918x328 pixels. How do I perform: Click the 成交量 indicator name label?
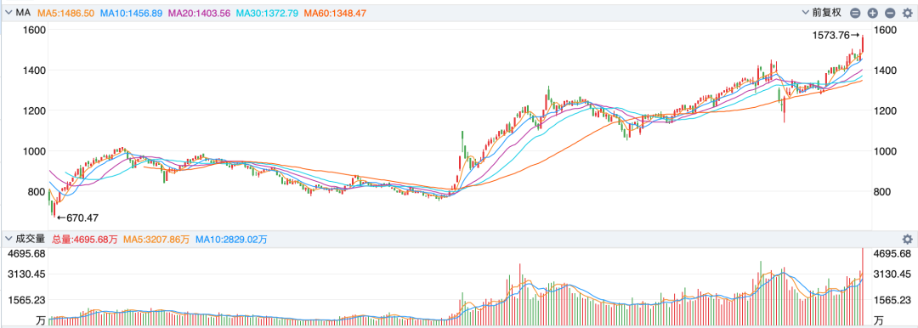31,239
